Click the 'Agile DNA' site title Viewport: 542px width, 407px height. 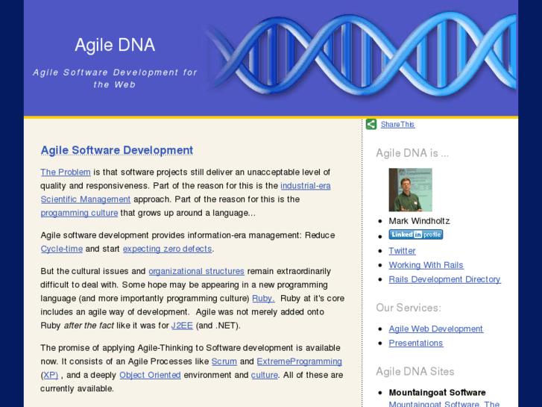click(115, 45)
